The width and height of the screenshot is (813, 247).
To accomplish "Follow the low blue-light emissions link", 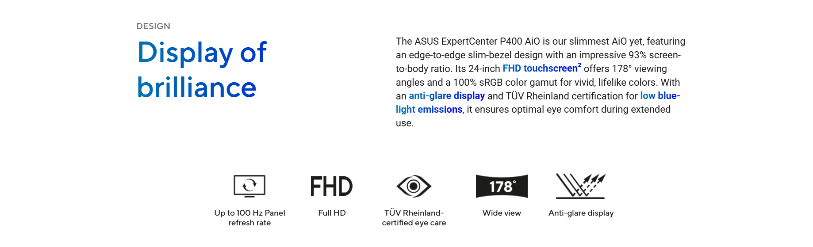I will 538,103.
